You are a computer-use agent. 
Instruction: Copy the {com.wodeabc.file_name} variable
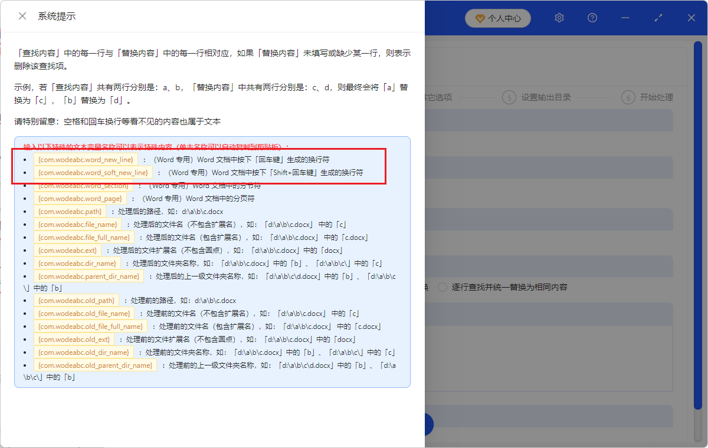coord(77,224)
